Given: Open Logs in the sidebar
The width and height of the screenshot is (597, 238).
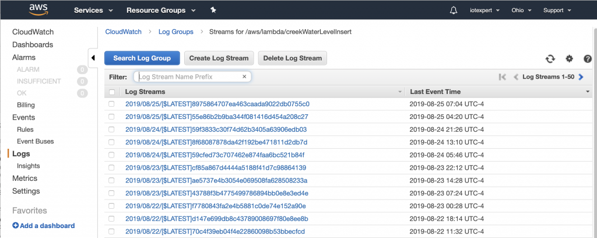Looking at the screenshot, I should pyautogui.click(x=21, y=154).
